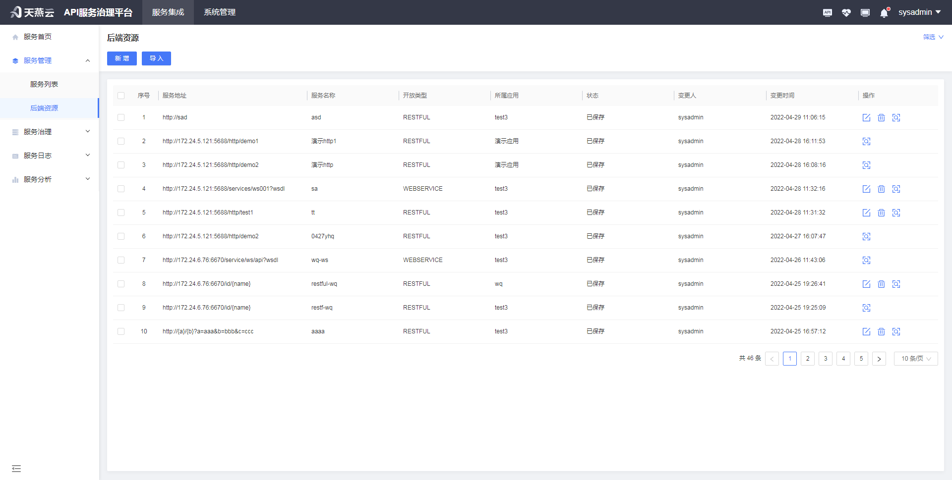Check the row for 演示http1 service
The image size is (952, 480).
(121, 141)
